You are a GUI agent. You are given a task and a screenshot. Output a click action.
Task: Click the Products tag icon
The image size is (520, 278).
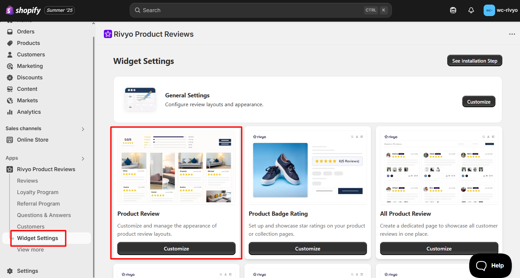[10, 43]
